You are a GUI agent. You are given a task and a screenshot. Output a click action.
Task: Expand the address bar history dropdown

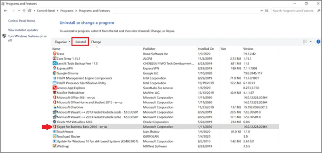[261, 11]
